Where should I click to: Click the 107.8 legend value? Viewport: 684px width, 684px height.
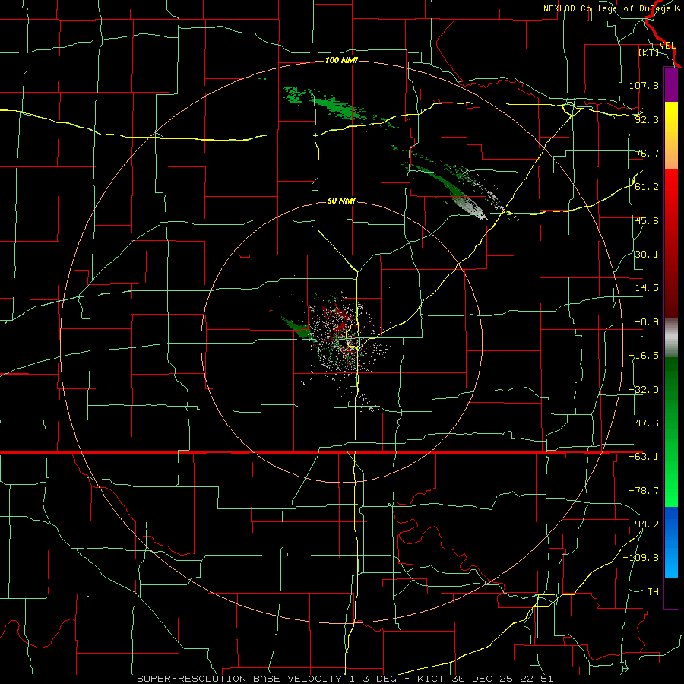click(644, 85)
